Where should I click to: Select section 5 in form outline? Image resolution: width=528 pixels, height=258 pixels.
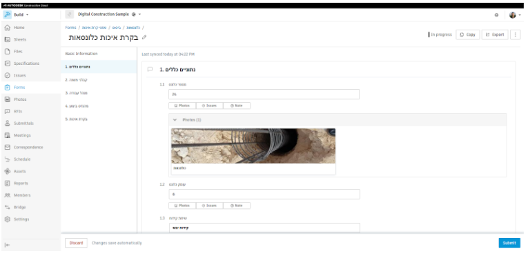pos(99,119)
